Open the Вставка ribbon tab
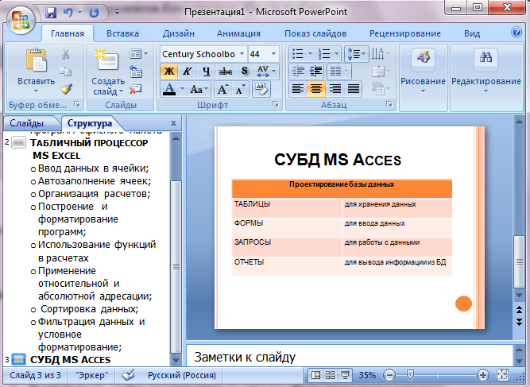Viewport: 530px width, 387px height. click(x=122, y=33)
